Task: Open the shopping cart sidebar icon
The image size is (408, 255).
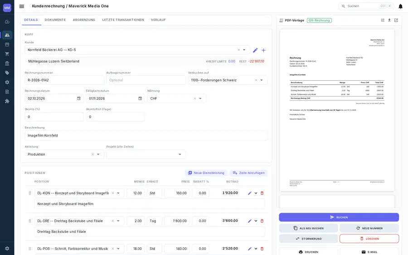Action: pos(7,54)
